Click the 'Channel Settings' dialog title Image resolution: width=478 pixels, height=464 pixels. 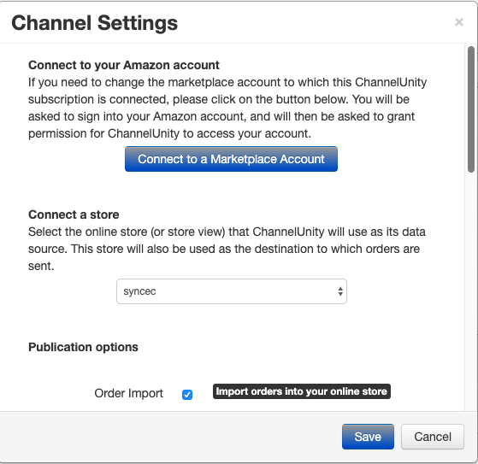[95, 23]
